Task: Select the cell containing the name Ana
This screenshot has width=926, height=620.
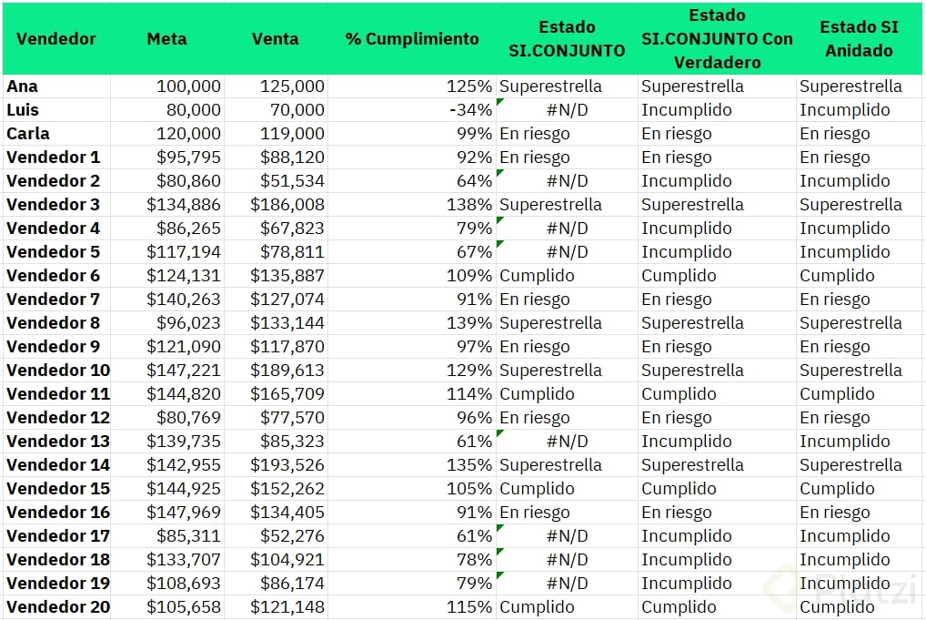Action: (x=56, y=86)
